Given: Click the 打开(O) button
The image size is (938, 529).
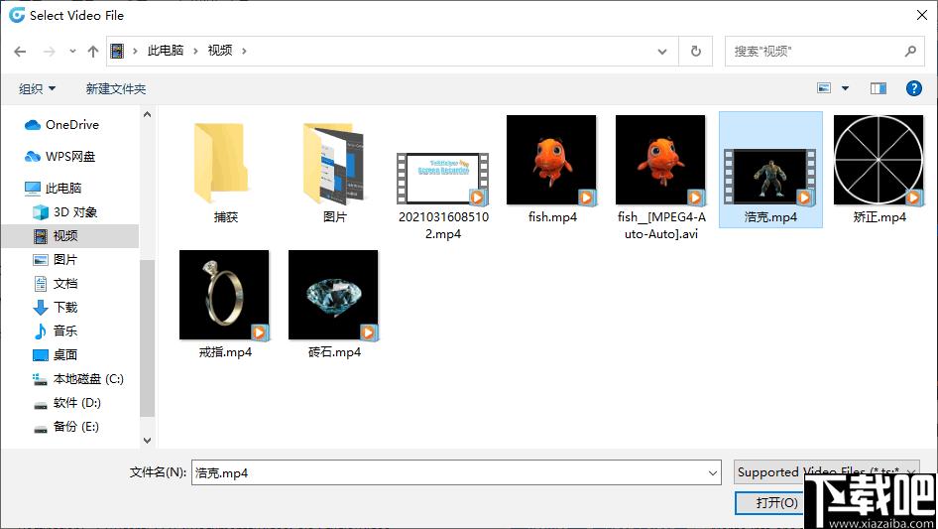Looking at the screenshot, I should 769,502.
